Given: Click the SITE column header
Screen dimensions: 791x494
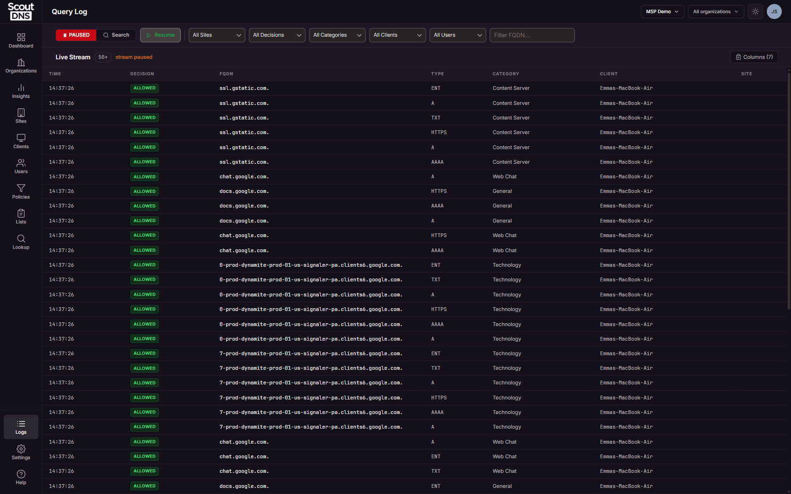Looking at the screenshot, I should click(x=746, y=74).
